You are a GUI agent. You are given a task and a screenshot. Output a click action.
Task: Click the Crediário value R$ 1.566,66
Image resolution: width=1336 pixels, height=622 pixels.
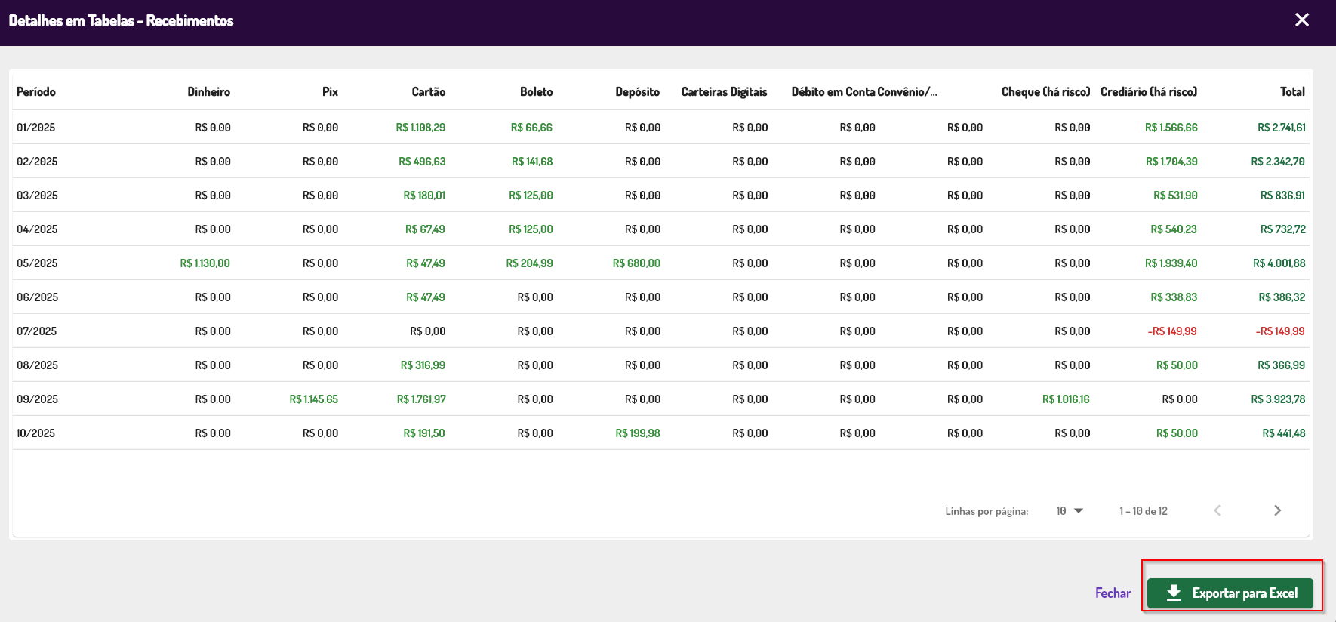tap(1171, 128)
